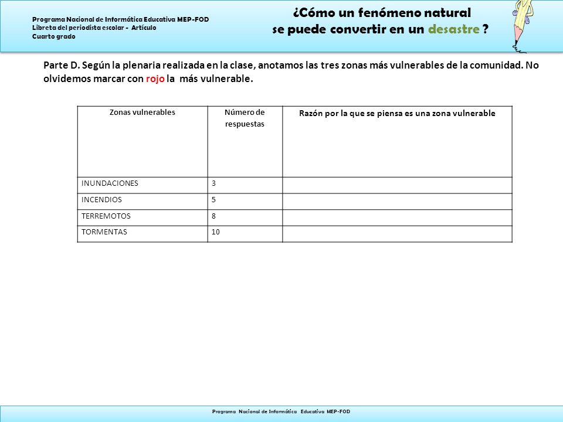The height and width of the screenshot is (422, 563).
Task: Click the footer 'Programa Nacional de Informática Educativa MEP-FOD'
Action: tap(281, 411)
